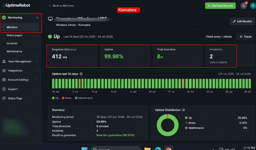
Task: Click the Monitoring green icon
Action: [4, 18]
